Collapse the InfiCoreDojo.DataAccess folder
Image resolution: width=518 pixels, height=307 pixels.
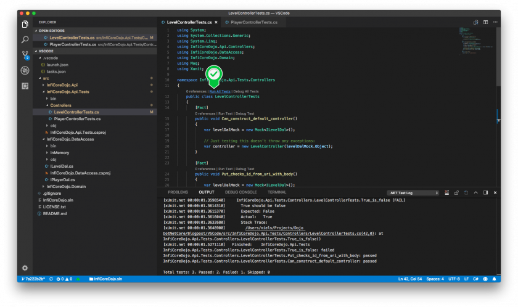tap(94, 139)
